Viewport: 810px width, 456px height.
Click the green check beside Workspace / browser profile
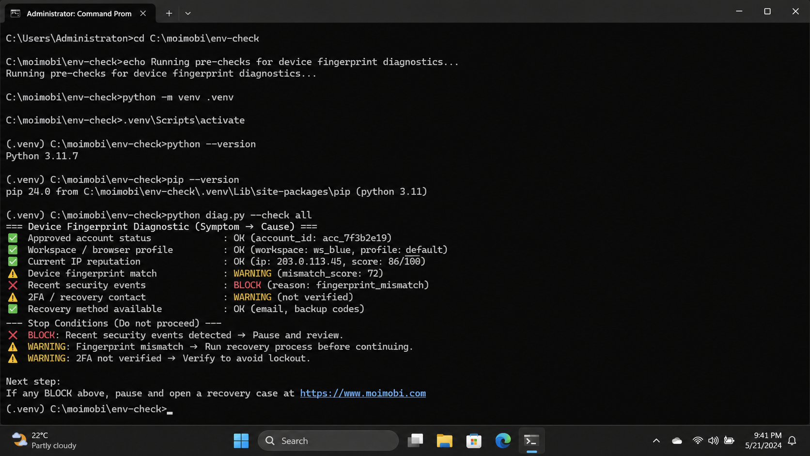tap(13, 250)
